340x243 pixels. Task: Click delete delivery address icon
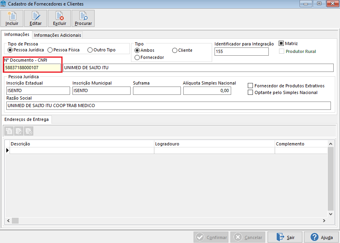click(28, 131)
